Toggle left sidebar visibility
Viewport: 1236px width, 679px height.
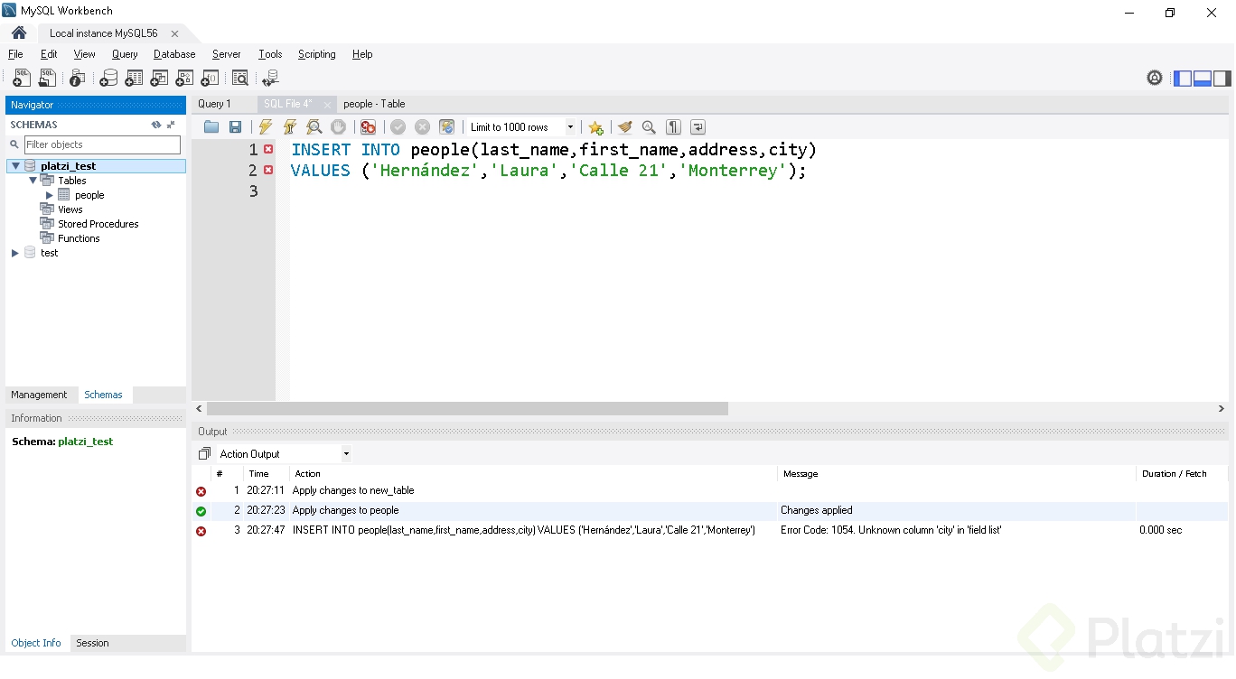pos(1183,79)
